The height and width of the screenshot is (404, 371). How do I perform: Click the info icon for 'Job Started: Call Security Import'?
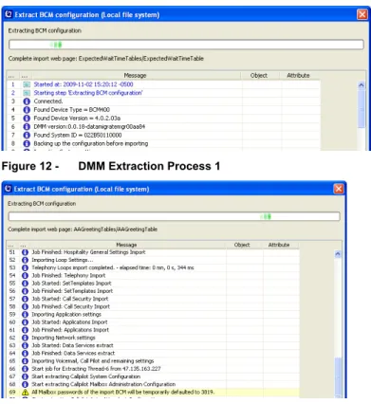[25, 299]
